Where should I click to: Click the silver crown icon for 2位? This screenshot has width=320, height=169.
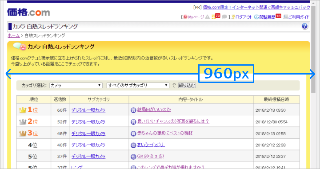click(23, 122)
